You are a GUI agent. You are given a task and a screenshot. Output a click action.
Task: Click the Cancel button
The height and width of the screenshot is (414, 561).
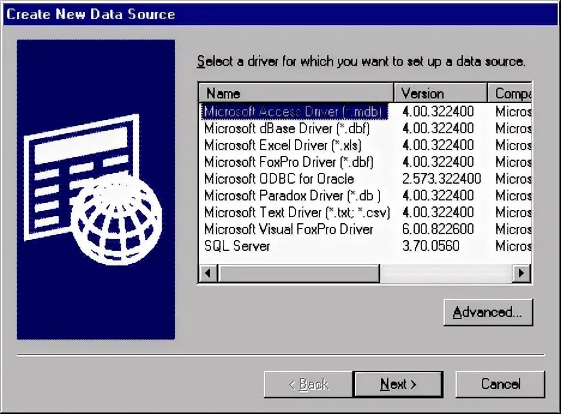click(x=500, y=384)
